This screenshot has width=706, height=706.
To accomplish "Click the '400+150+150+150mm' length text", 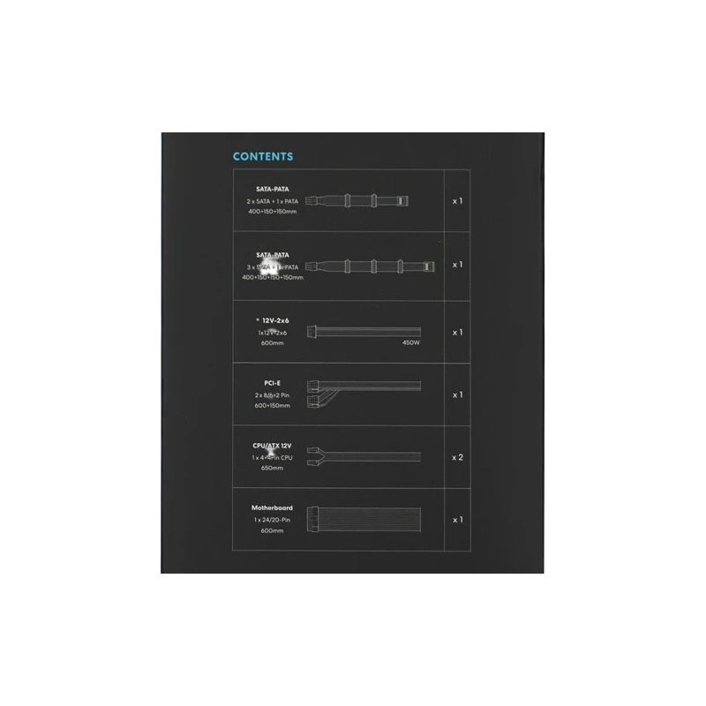I will [273, 277].
